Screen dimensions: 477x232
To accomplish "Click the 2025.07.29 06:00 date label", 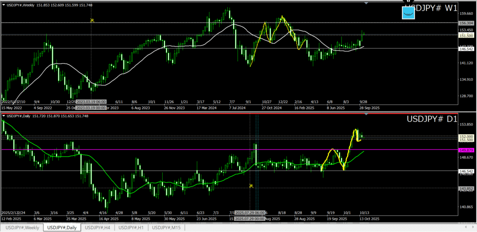I will [x=251, y=212].
